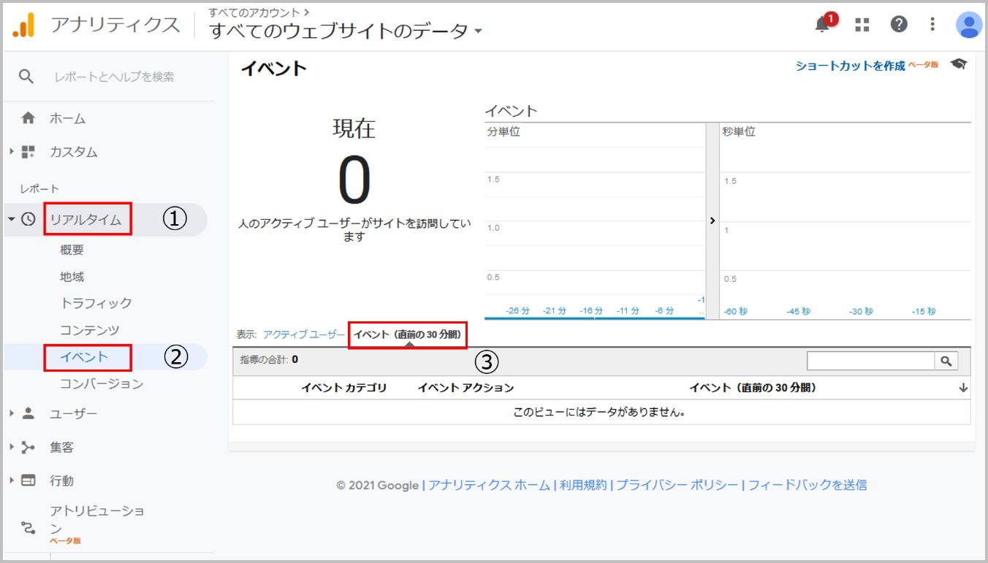Screen dimensions: 988x563
Task: Open the Google apps grid icon
Action: coord(862,25)
